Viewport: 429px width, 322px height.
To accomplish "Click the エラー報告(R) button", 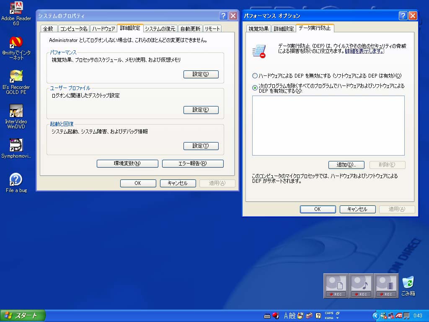I will [193, 164].
